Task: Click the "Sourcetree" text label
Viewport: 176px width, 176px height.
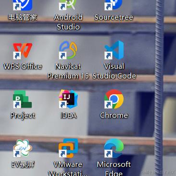Action: click(x=113, y=17)
